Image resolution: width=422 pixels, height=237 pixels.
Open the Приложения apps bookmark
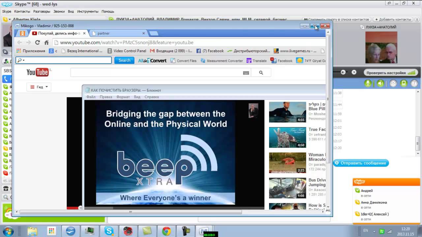click(31, 51)
